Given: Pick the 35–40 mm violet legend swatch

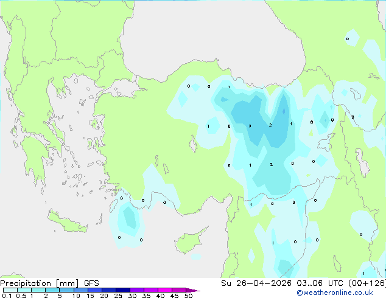Looking at the screenshot, I should [150, 290].
